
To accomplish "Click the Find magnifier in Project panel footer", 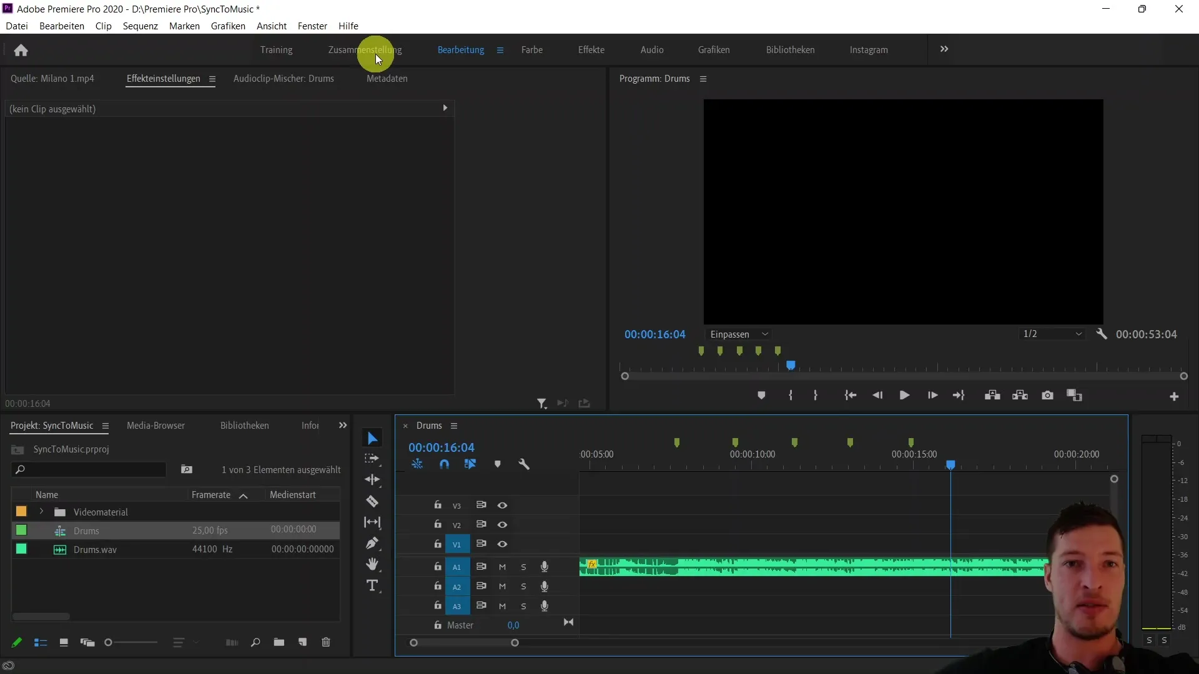I will point(255,642).
